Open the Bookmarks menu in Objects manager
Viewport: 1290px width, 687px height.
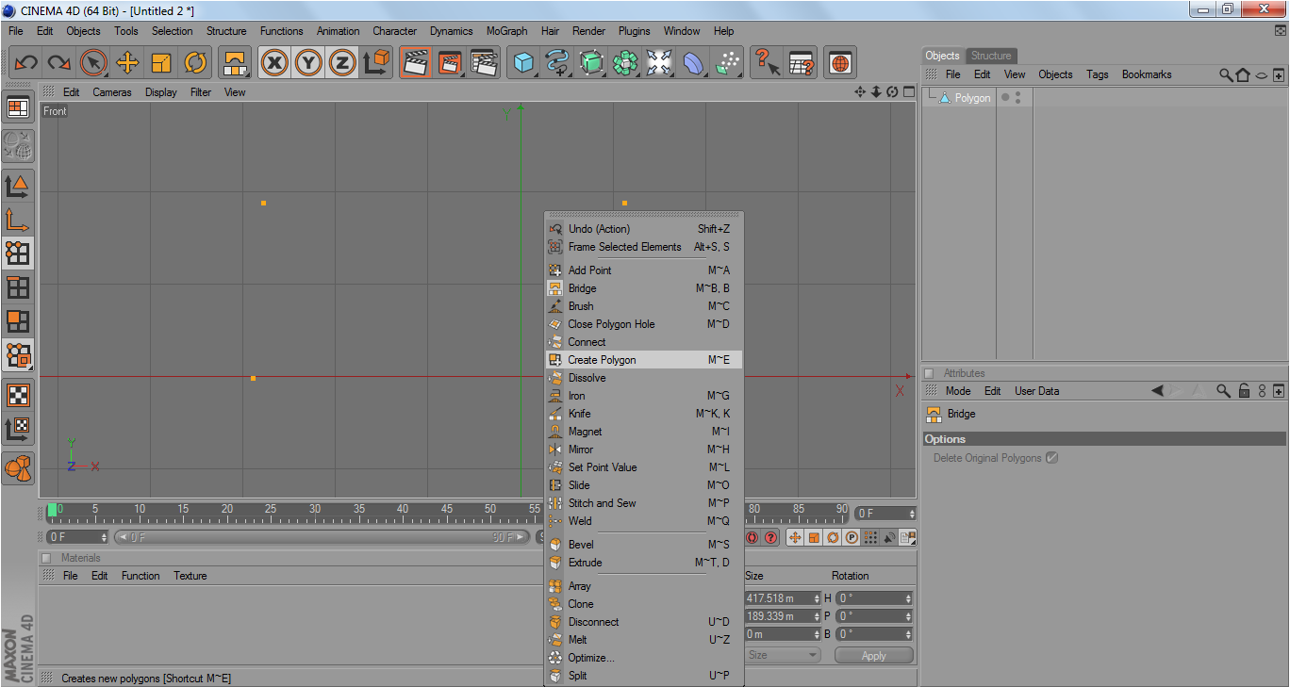point(1147,74)
